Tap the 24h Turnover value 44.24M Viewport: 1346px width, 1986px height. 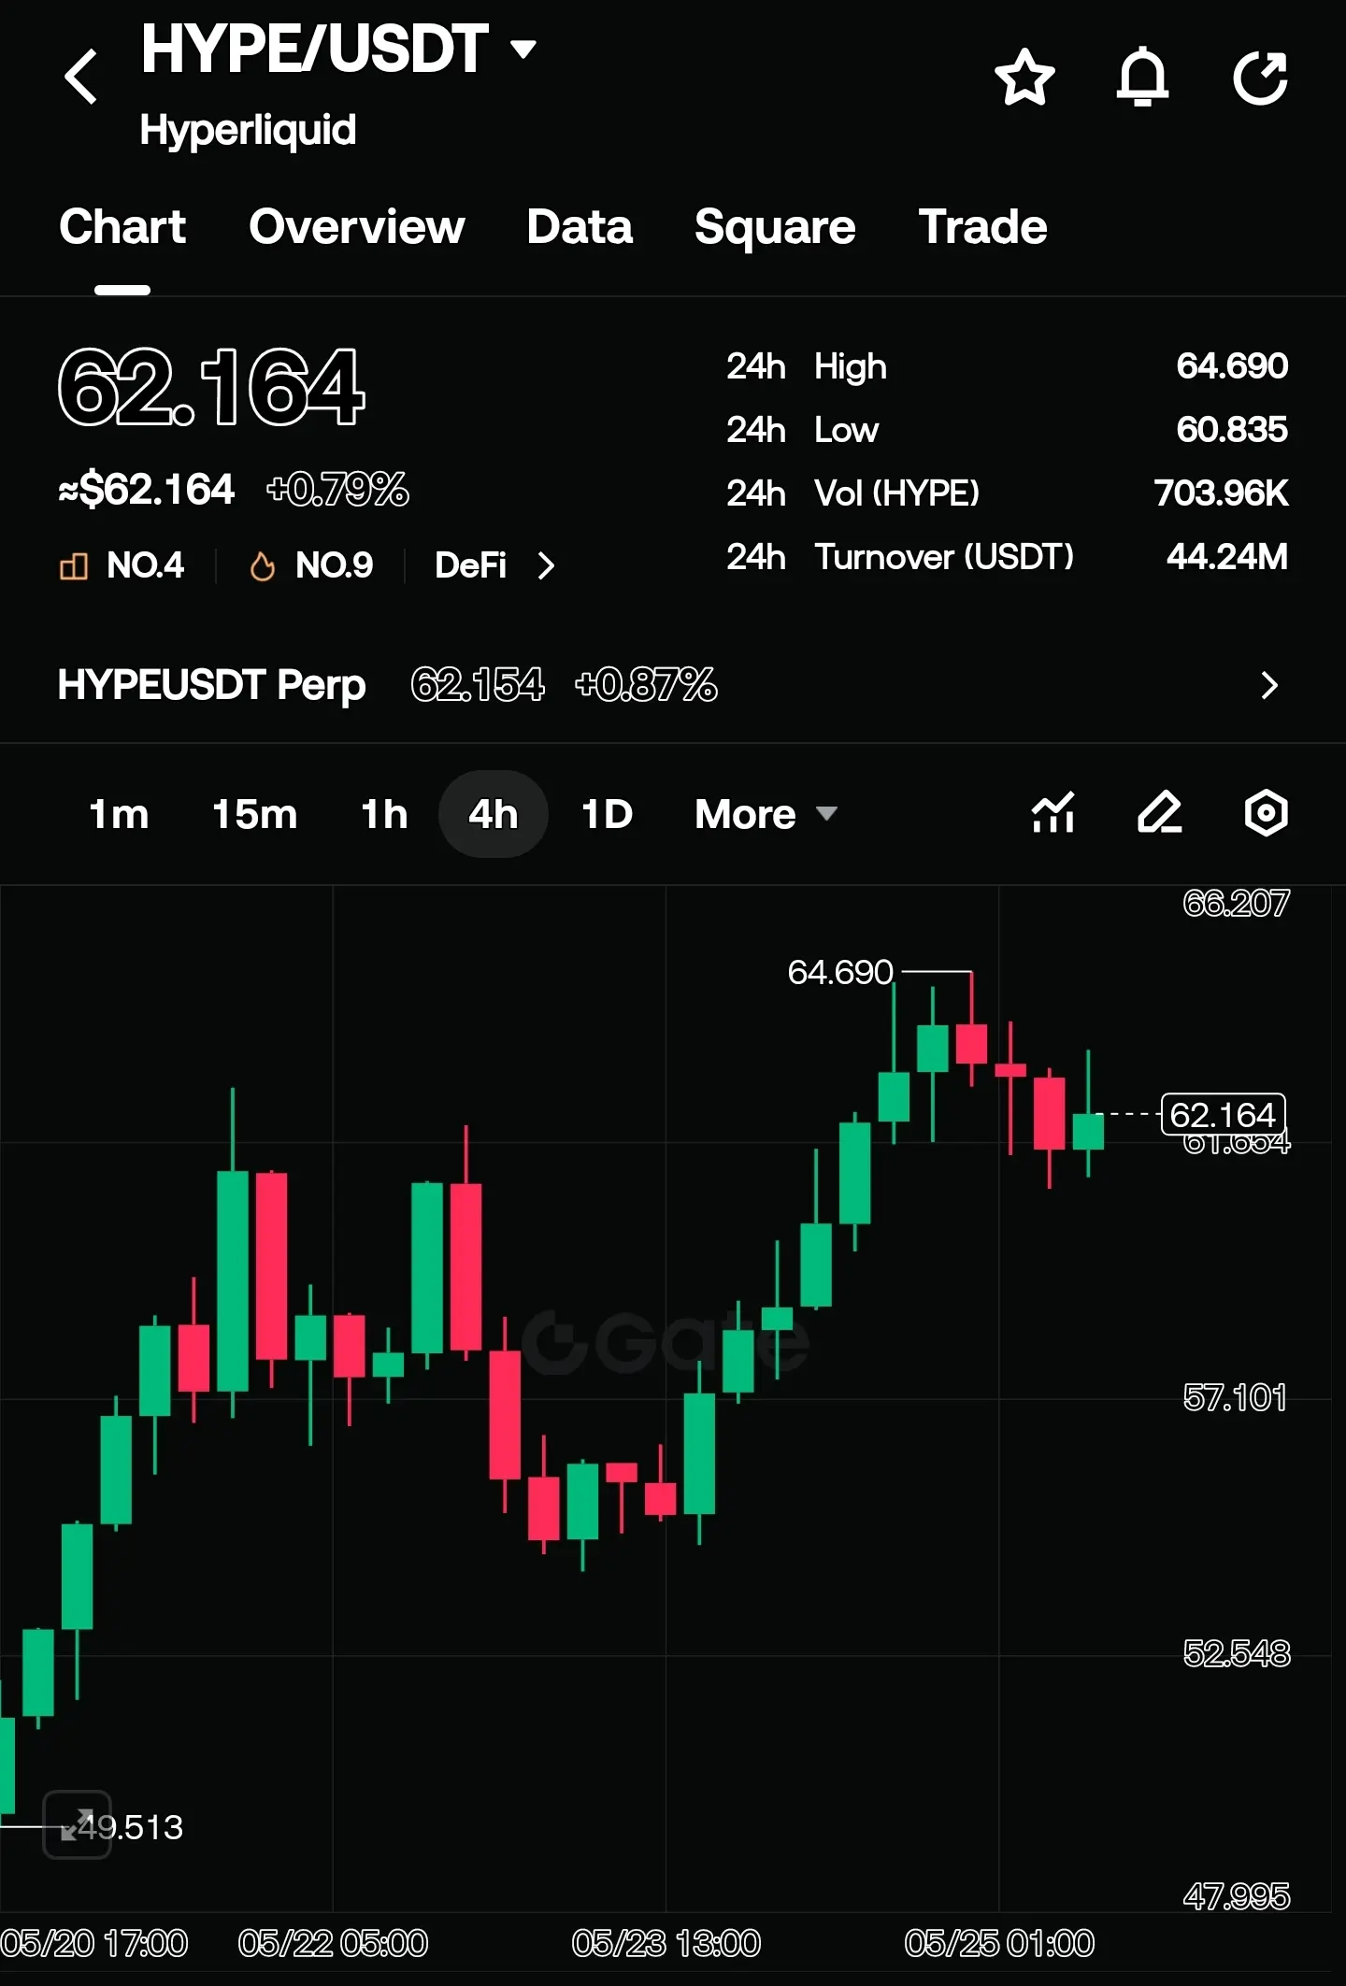(x=1227, y=557)
